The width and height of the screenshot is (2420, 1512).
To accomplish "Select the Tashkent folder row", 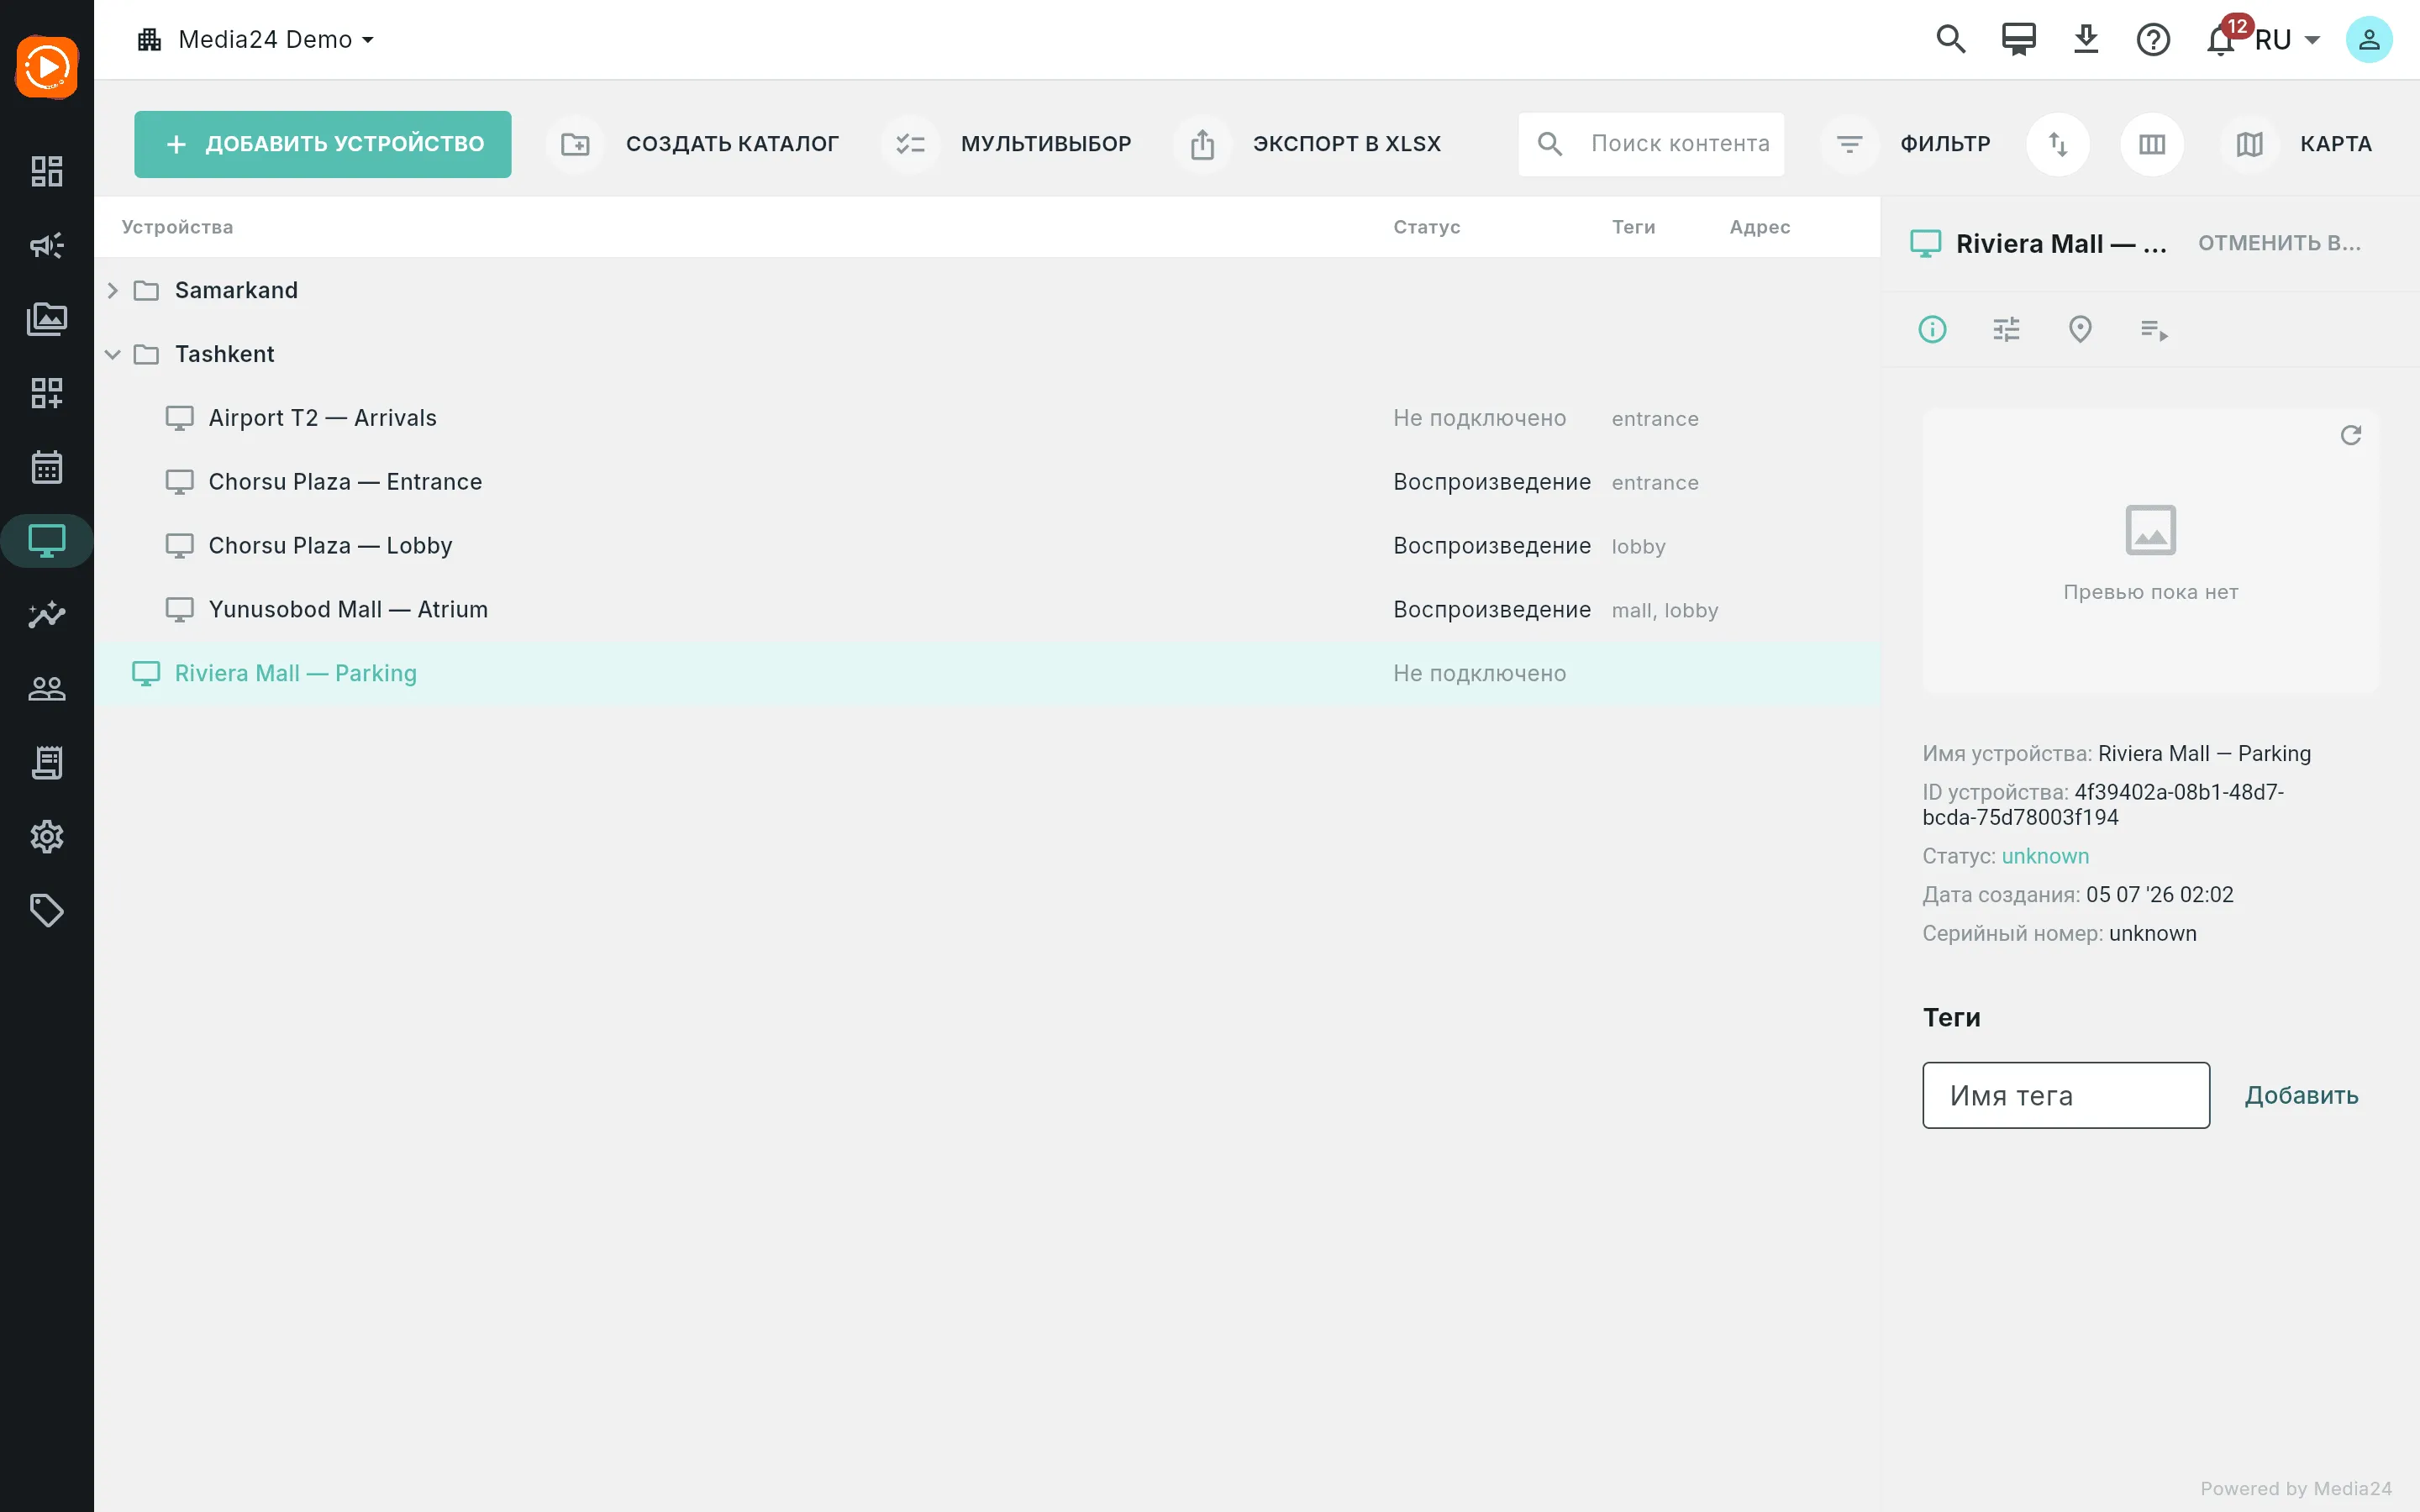I will pyautogui.click(x=987, y=354).
